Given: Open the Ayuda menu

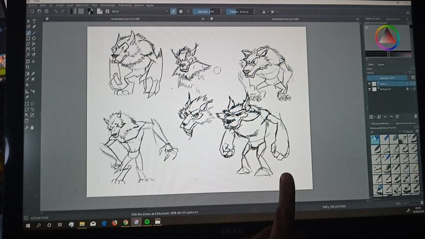Looking at the screenshot, I should click(x=150, y=5).
